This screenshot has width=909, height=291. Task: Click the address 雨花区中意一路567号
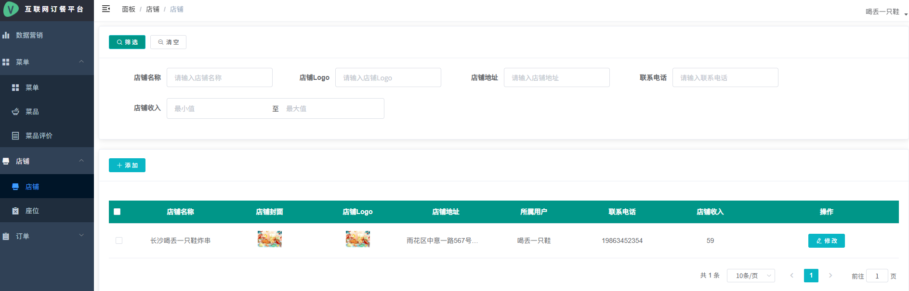(x=442, y=240)
